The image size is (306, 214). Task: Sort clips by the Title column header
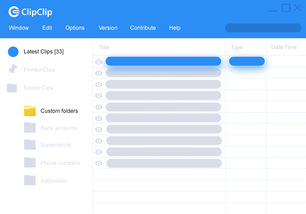coord(104,47)
